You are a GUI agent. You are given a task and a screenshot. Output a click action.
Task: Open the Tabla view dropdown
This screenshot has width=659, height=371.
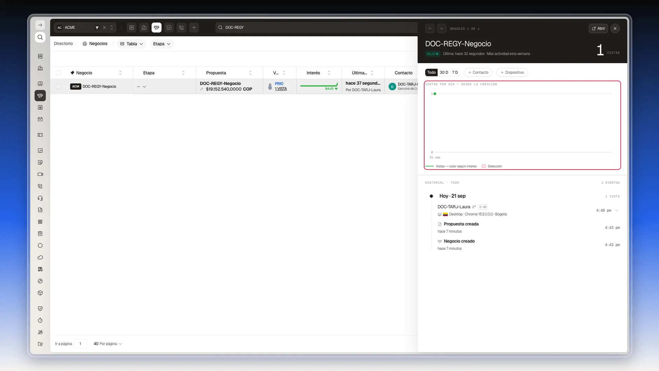[x=132, y=44]
